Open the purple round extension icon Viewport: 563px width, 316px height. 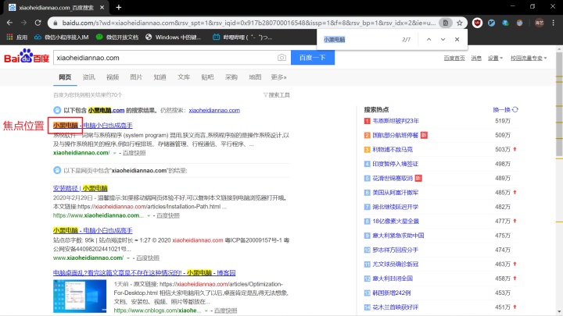click(519, 23)
